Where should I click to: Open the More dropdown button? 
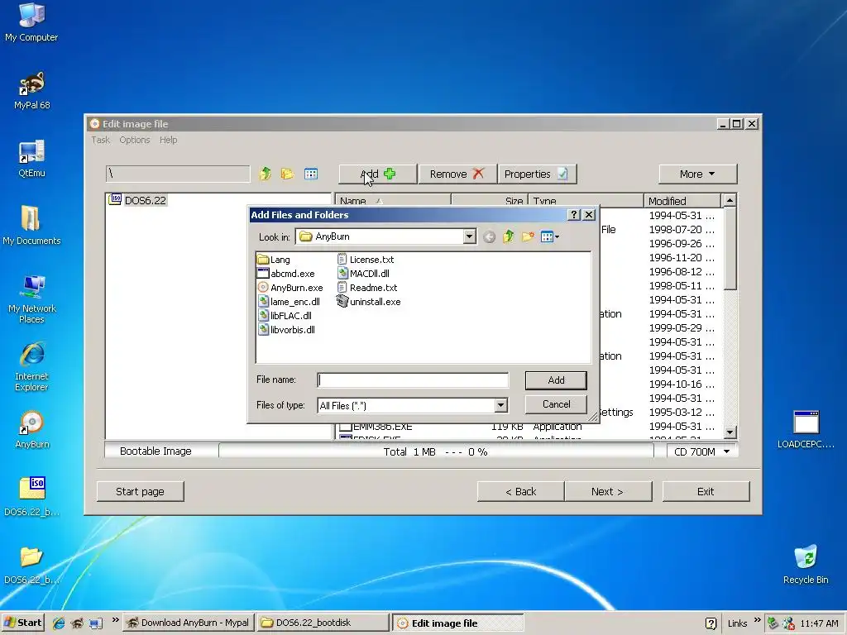698,174
